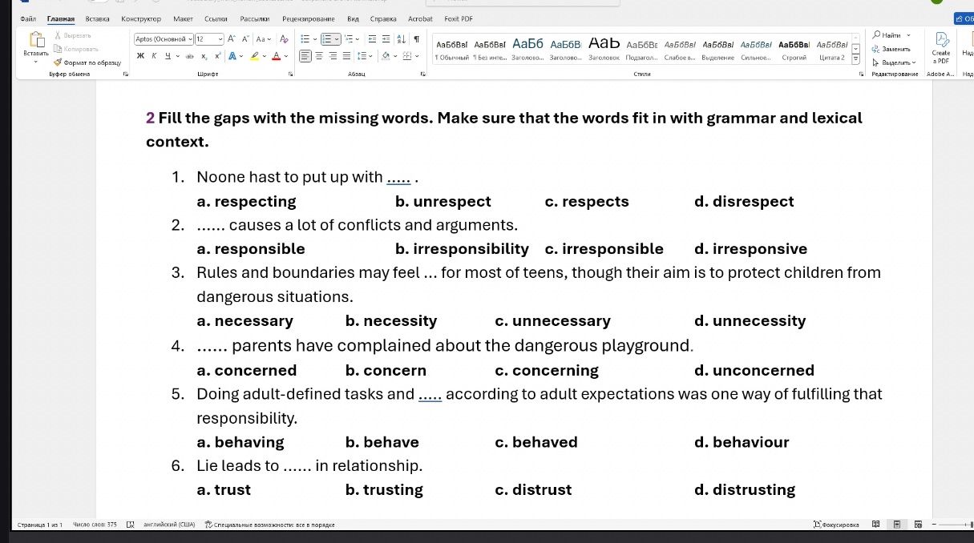974x543 pixels.
Task: Click the sort (А-Я) icon
Action: [402, 38]
